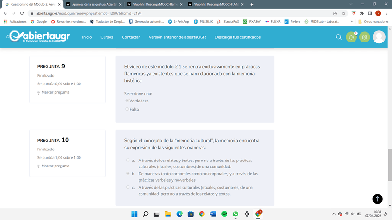
Task: Open Spotify from the taskbar
Action: point(224,214)
